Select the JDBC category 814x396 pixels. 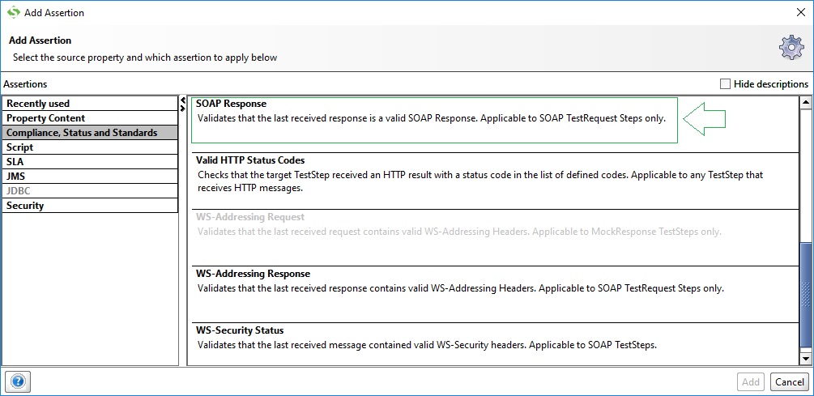[x=91, y=190]
